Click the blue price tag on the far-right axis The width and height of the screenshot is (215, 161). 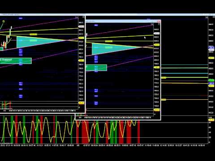[x=211, y=47]
